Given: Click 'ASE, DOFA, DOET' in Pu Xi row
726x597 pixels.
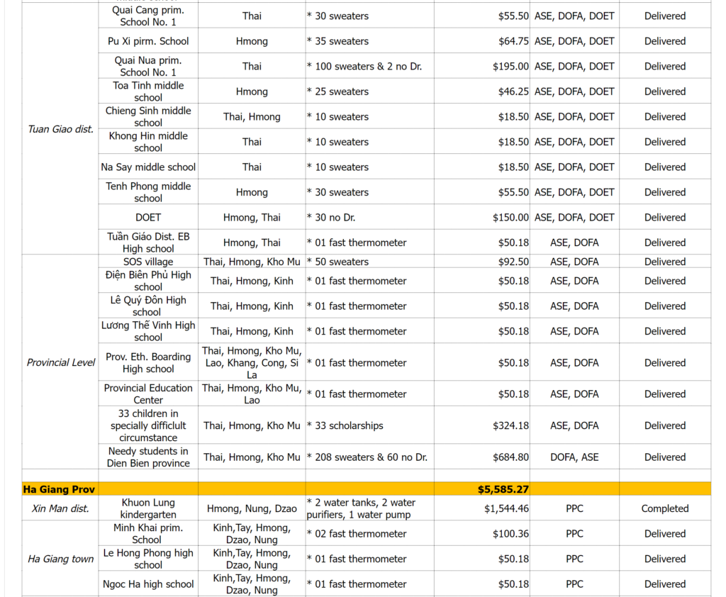Looking at the screenshot, I should [574, 40].
